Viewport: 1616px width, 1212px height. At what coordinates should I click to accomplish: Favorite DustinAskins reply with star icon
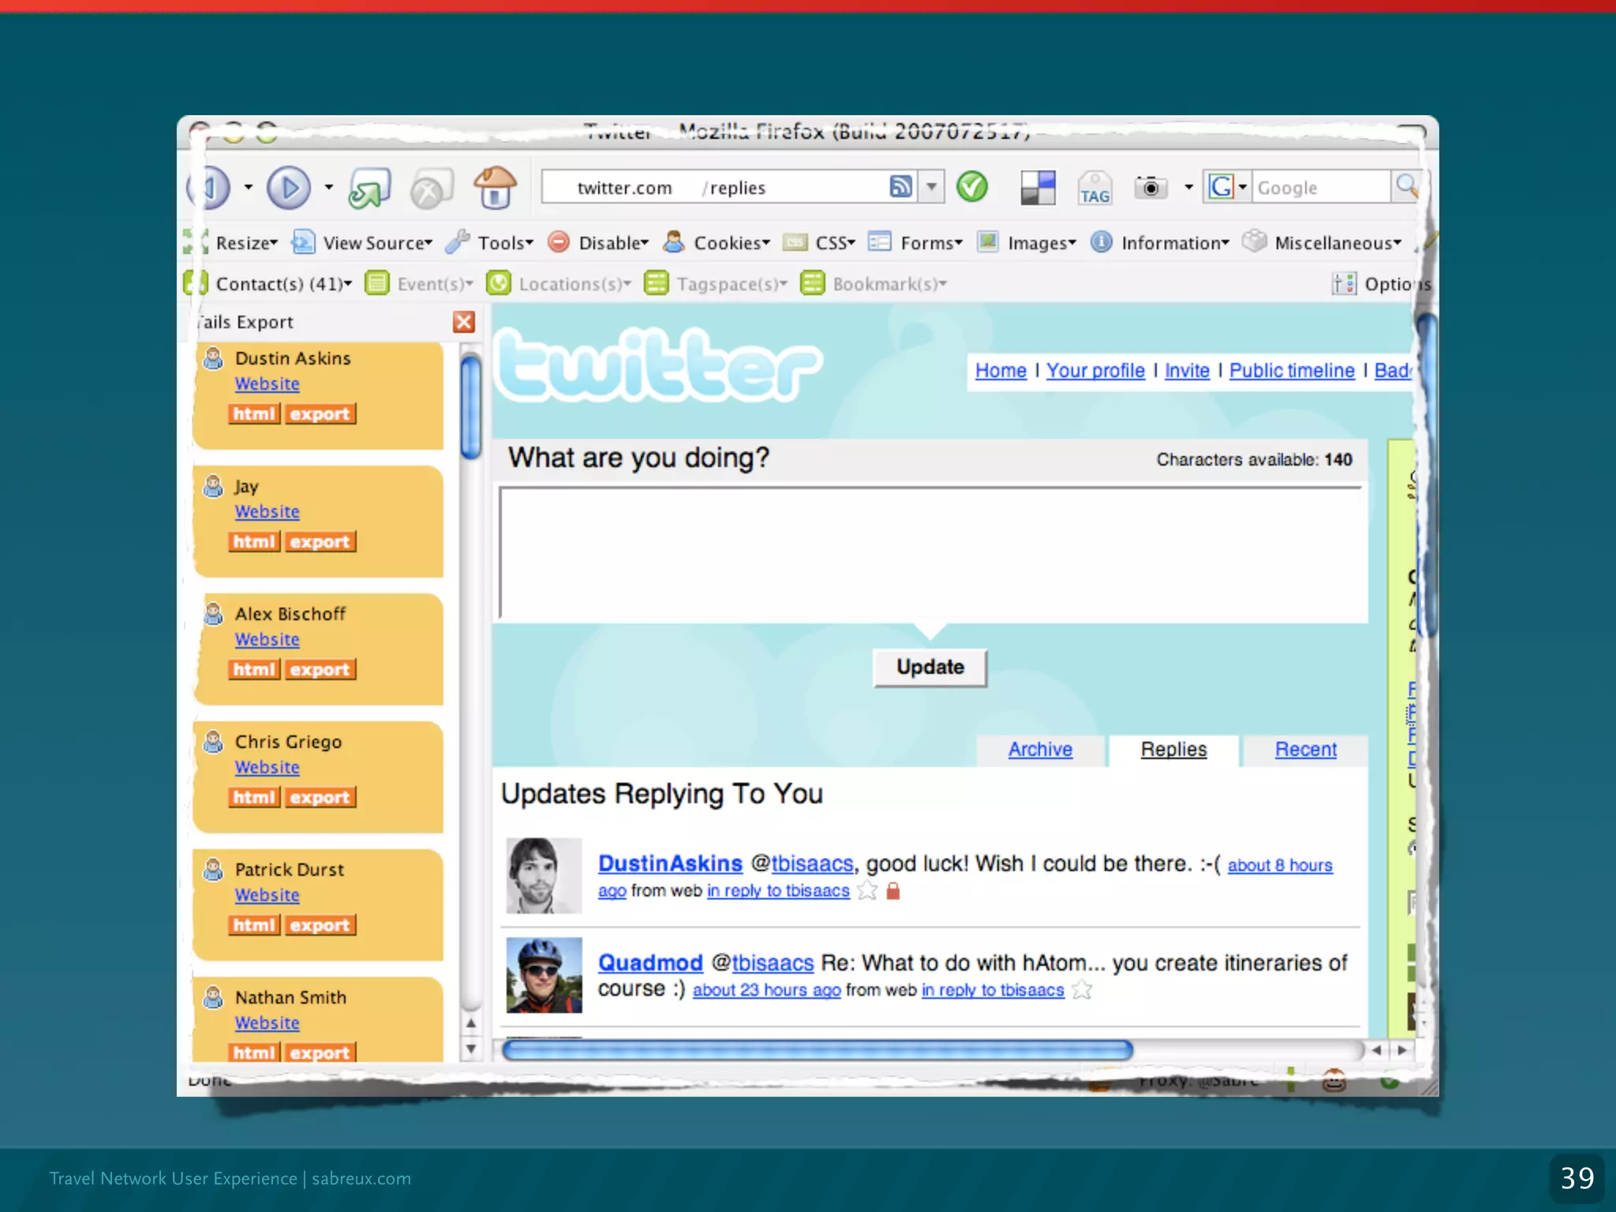(x=867, y=891)
